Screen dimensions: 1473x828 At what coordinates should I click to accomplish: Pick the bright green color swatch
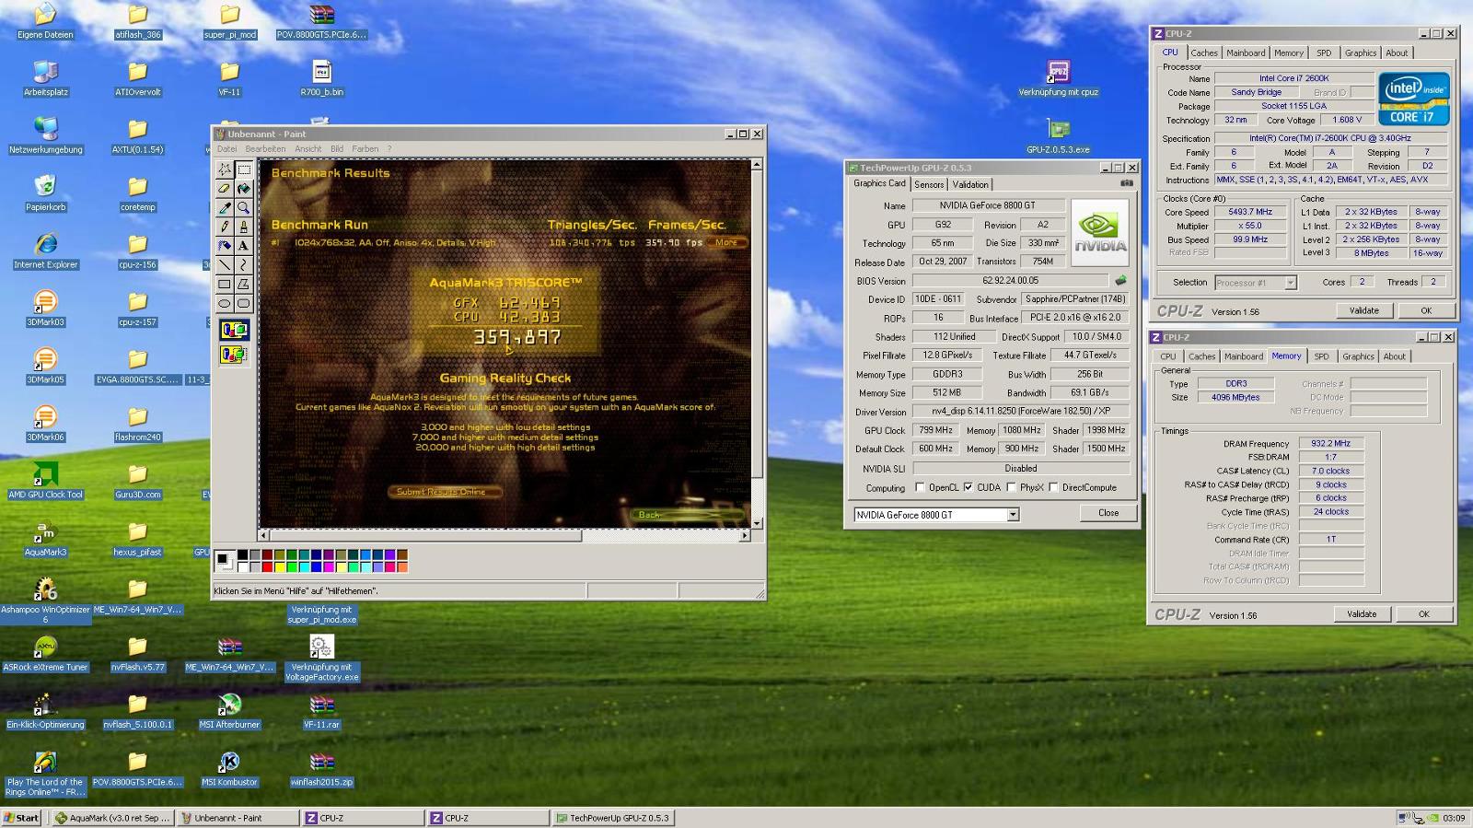(x=291, y=566)
